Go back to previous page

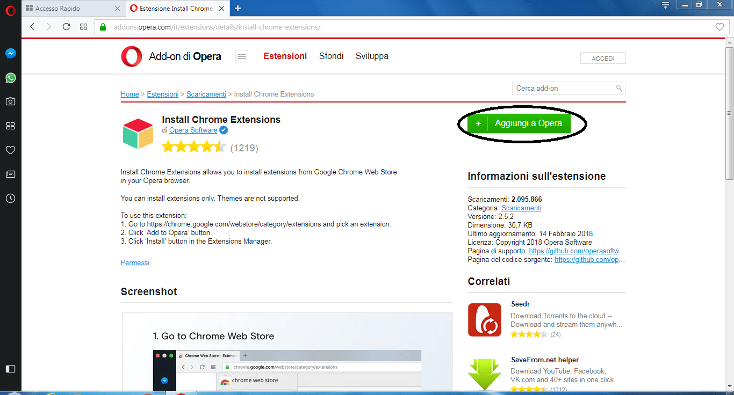tap(32, 26)
